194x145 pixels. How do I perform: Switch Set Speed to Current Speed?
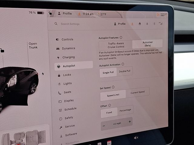[x=137, y=92]
